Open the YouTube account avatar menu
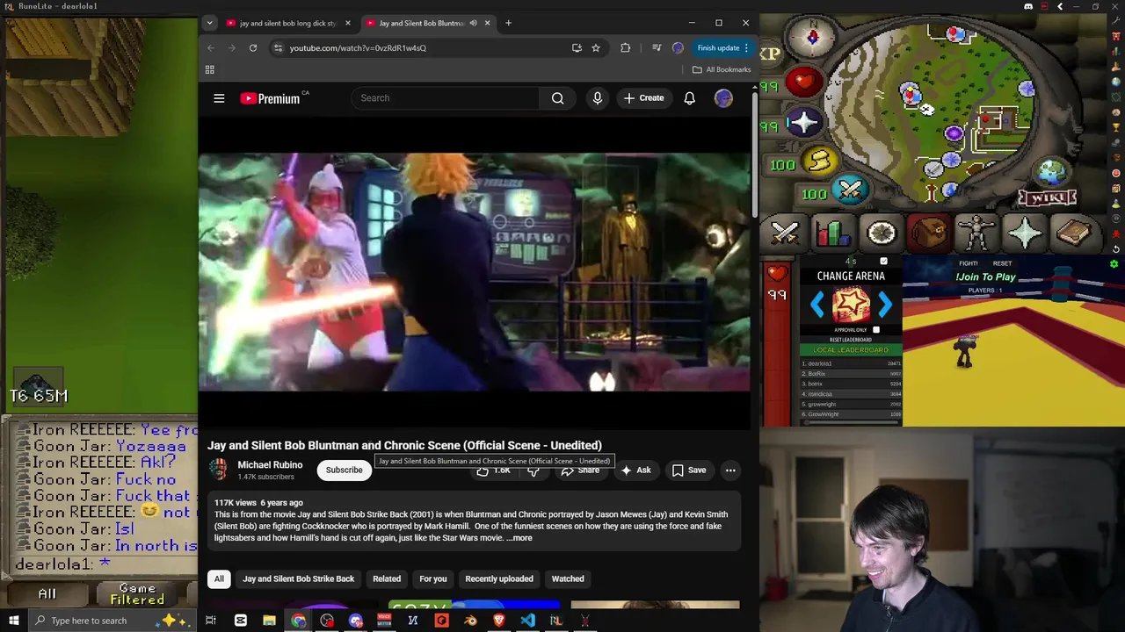 pyautogui.click(x=723, y=98)
